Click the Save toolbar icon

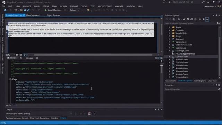(x=25, y=10)
